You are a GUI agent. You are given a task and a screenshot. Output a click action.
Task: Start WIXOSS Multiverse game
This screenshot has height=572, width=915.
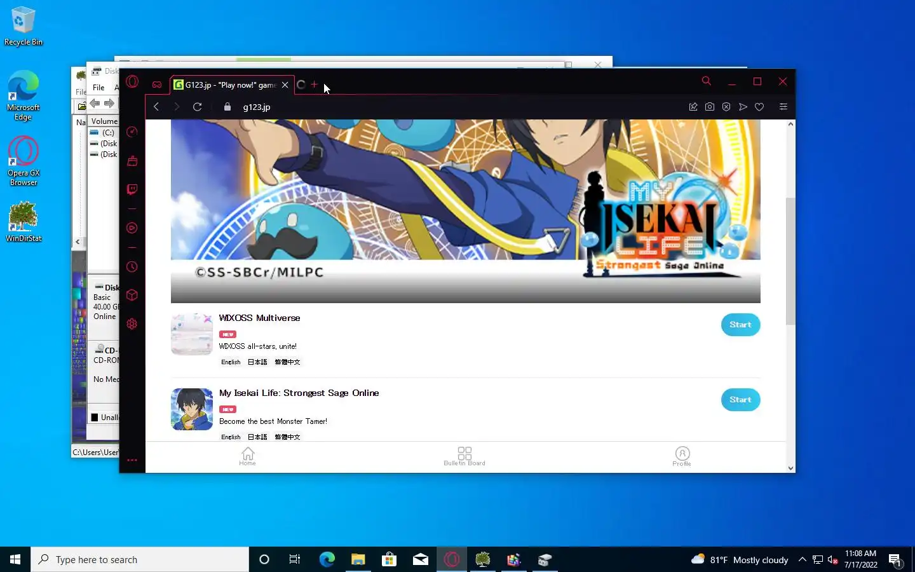coord(740,325)
